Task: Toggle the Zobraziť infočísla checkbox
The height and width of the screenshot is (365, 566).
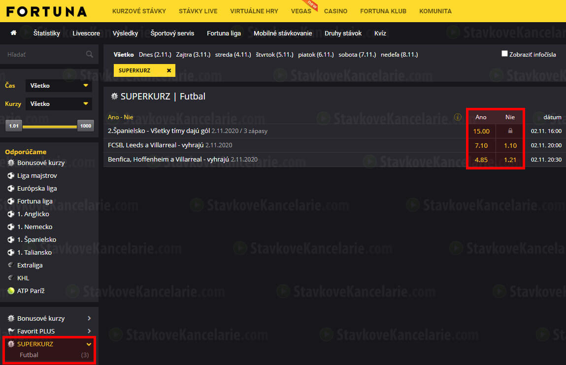Action: tap(504, 54)
